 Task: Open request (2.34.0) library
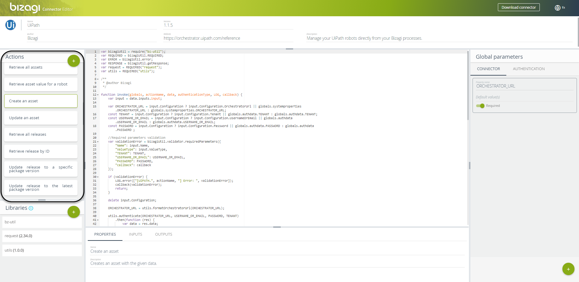[x=42, y=236]
